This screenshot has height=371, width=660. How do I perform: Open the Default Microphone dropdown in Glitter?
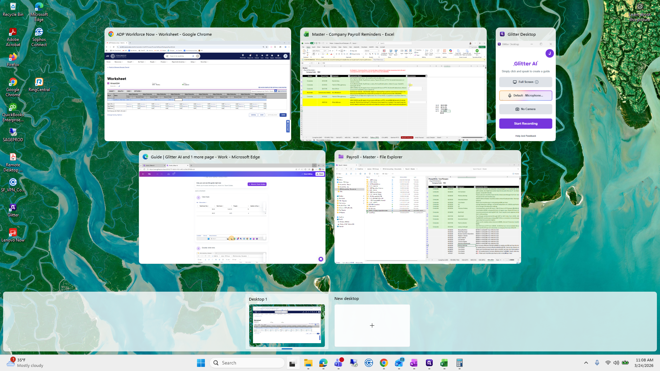click(x=526, y=95)
